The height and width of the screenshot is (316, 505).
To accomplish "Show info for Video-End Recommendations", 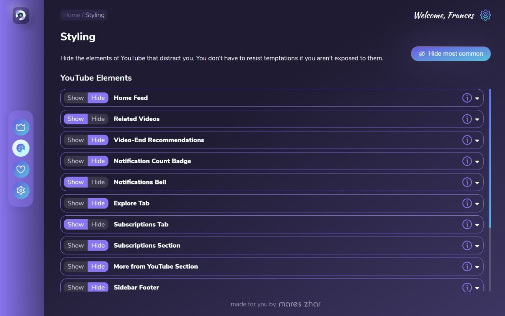I will point(467,140).
